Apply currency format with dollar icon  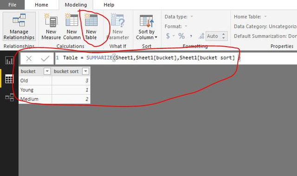click(168, 36)
